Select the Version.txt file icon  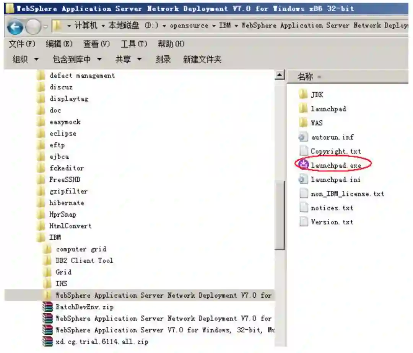pyautogui.click(x=303, y=222)
